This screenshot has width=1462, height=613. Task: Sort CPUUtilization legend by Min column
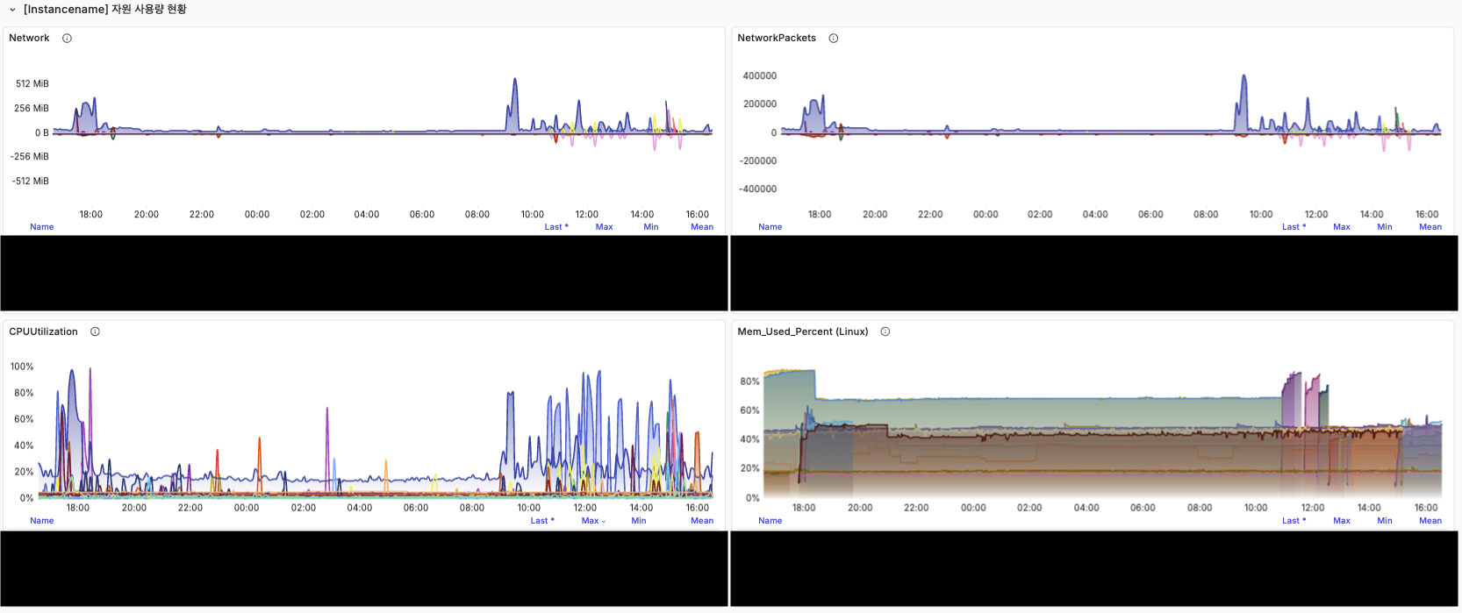638,521
